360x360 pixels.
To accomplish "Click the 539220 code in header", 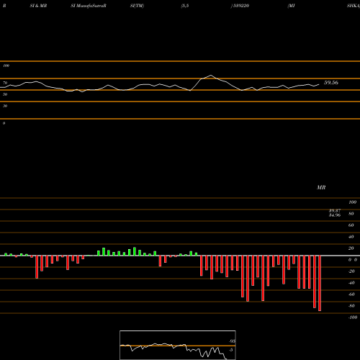I will pyautogui.click(x=240, y=6).
